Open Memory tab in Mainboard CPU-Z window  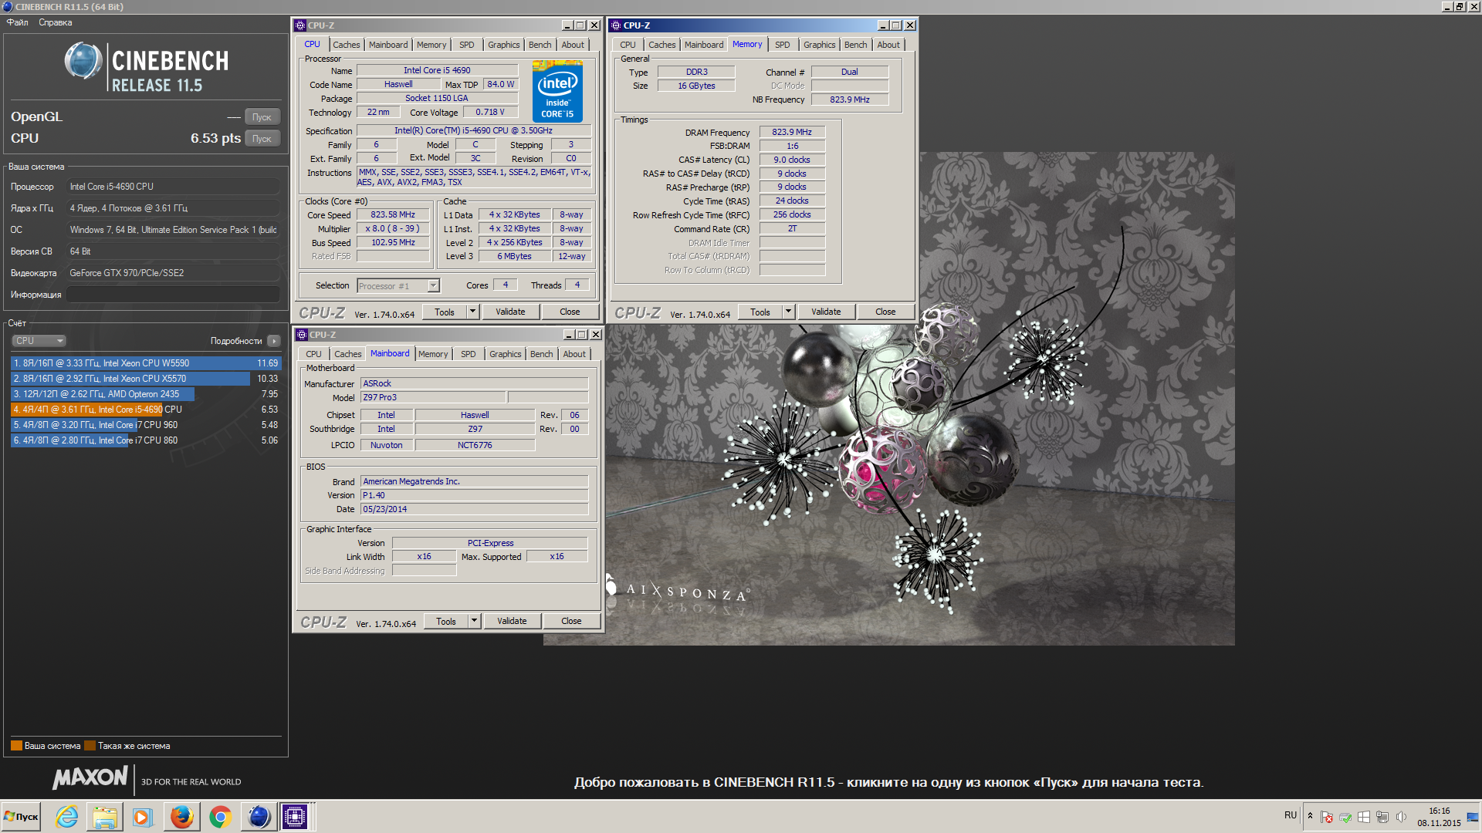coord(432,354)
